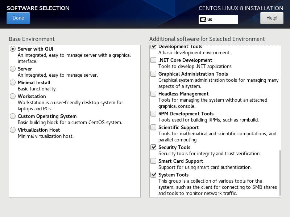290x217 pixels.
Task: Click the blue Done button
Action: [x=18, y=18]
